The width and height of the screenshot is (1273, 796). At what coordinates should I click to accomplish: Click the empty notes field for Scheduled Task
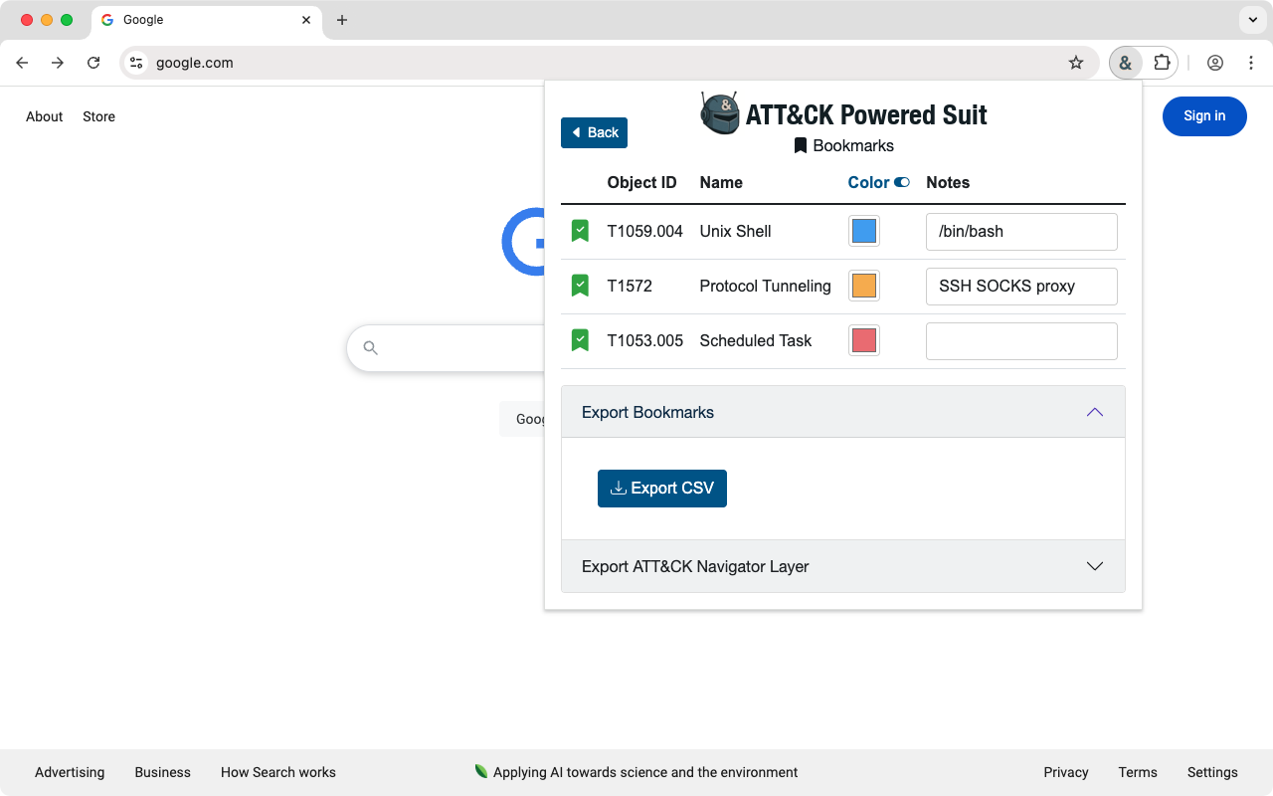(1021, 341)
